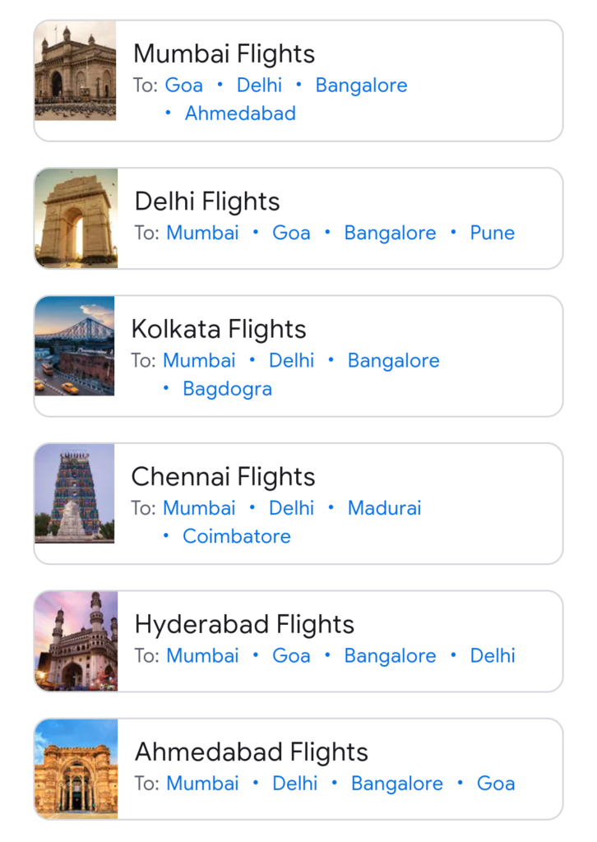597x842 pixels.
Task: Open the Hyderabad Flights heading
Action: pos(244,625)
